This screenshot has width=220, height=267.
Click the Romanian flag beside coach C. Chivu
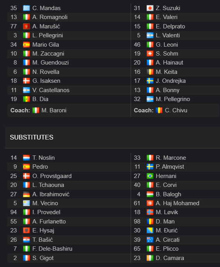coord(159,110)
